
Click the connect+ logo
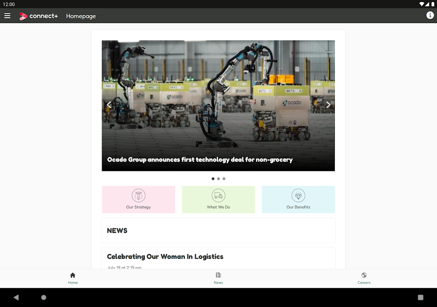(x=38, y=16)
